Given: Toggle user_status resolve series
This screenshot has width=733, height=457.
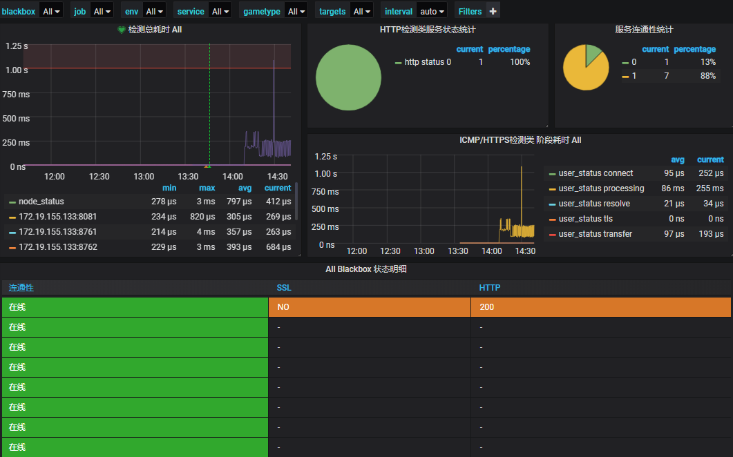Looking at the screenshot, I should (594, 204).
